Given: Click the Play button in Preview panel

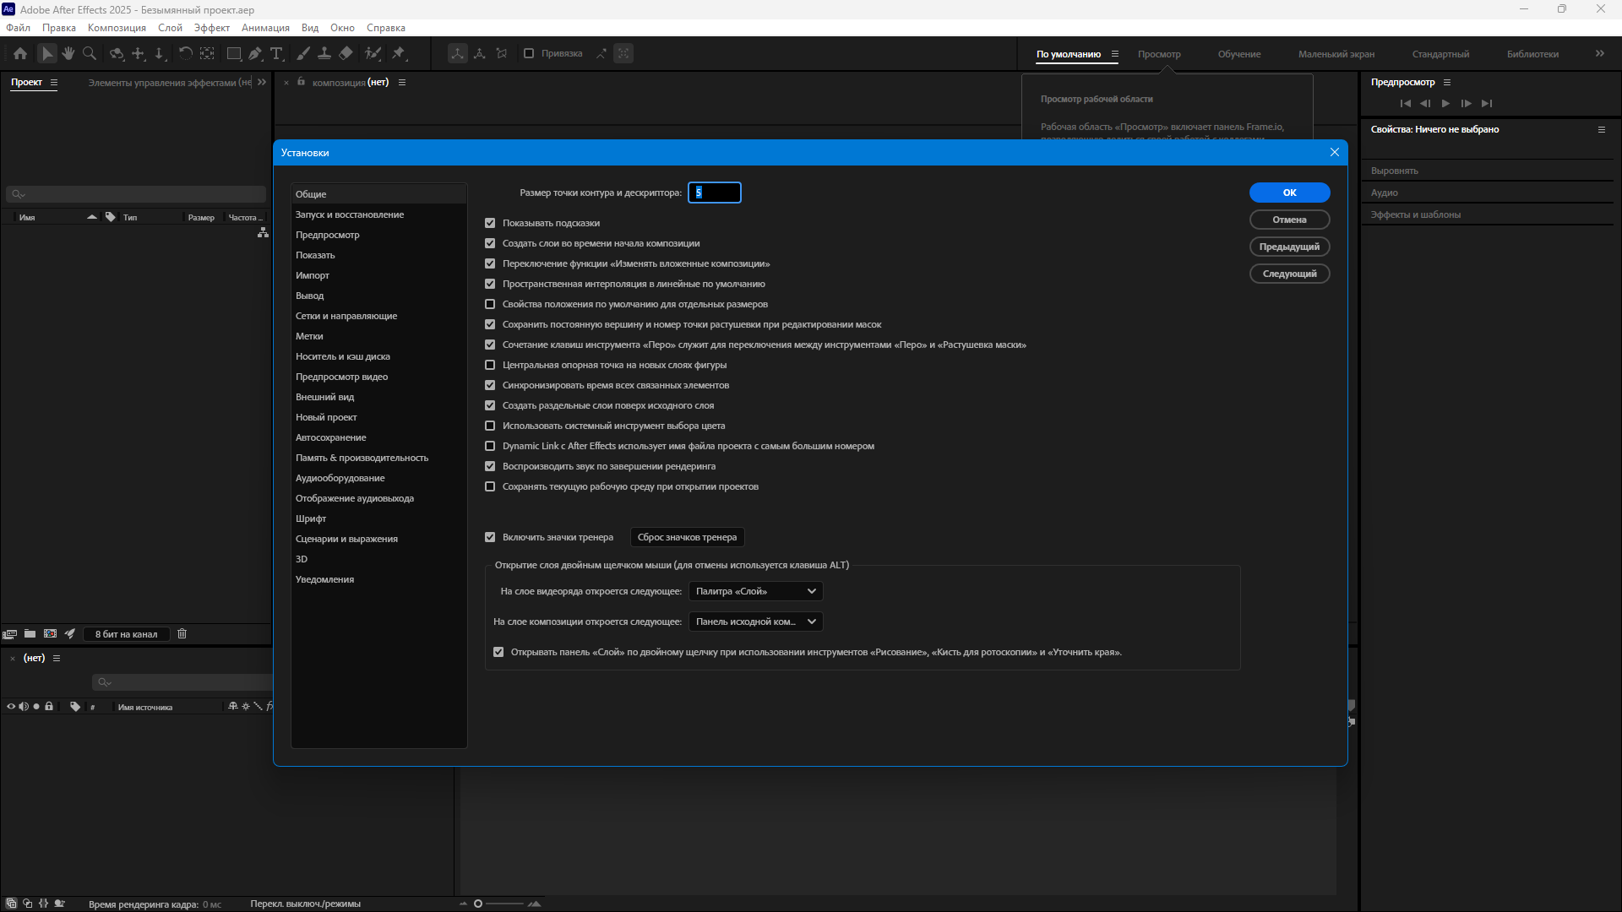Looking at the screenshot, I should (1445, 103).
